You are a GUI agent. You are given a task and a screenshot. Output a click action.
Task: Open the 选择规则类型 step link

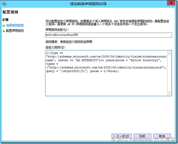pyautogui.click(x=15, y=25)
